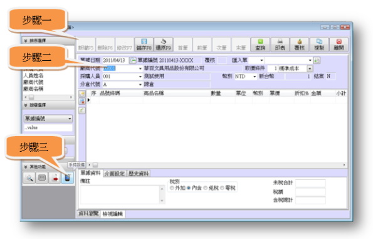The width and height of the screenshot is (373, 239).
Task: Click the magnifier icon in 其他功能 panel
Action: [29, 178]
